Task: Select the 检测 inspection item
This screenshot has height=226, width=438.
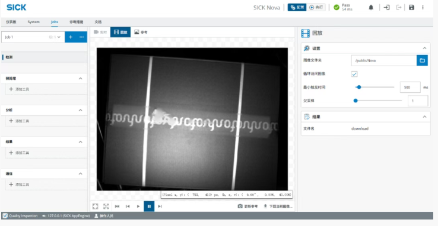Action: (44, 57)
